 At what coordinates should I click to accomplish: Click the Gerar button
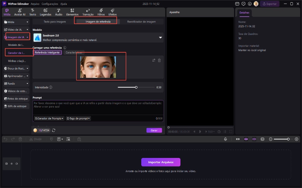click(154, 130)
